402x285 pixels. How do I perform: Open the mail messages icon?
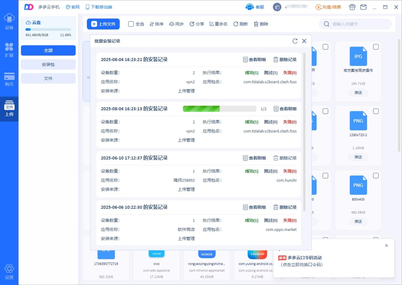click(x=363, y=7)
